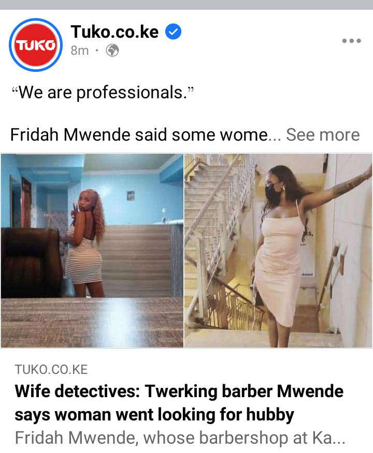The width and height of the screenshot is (373, 453).
Task: Click the dot separator beside the timestamp
Action: [x=97, y=51]
